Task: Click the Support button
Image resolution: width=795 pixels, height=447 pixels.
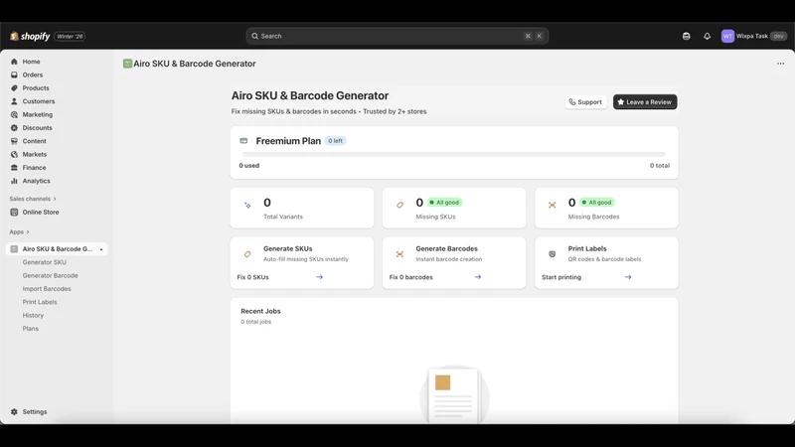Action: [x=585, y=102]
